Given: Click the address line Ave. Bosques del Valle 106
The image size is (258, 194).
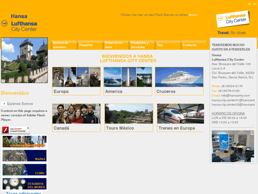Looking at the screenshot, I should (231, 64).
